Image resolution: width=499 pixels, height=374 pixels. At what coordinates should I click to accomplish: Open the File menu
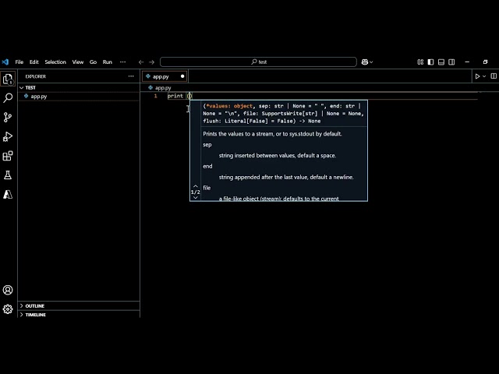[19, 62]
